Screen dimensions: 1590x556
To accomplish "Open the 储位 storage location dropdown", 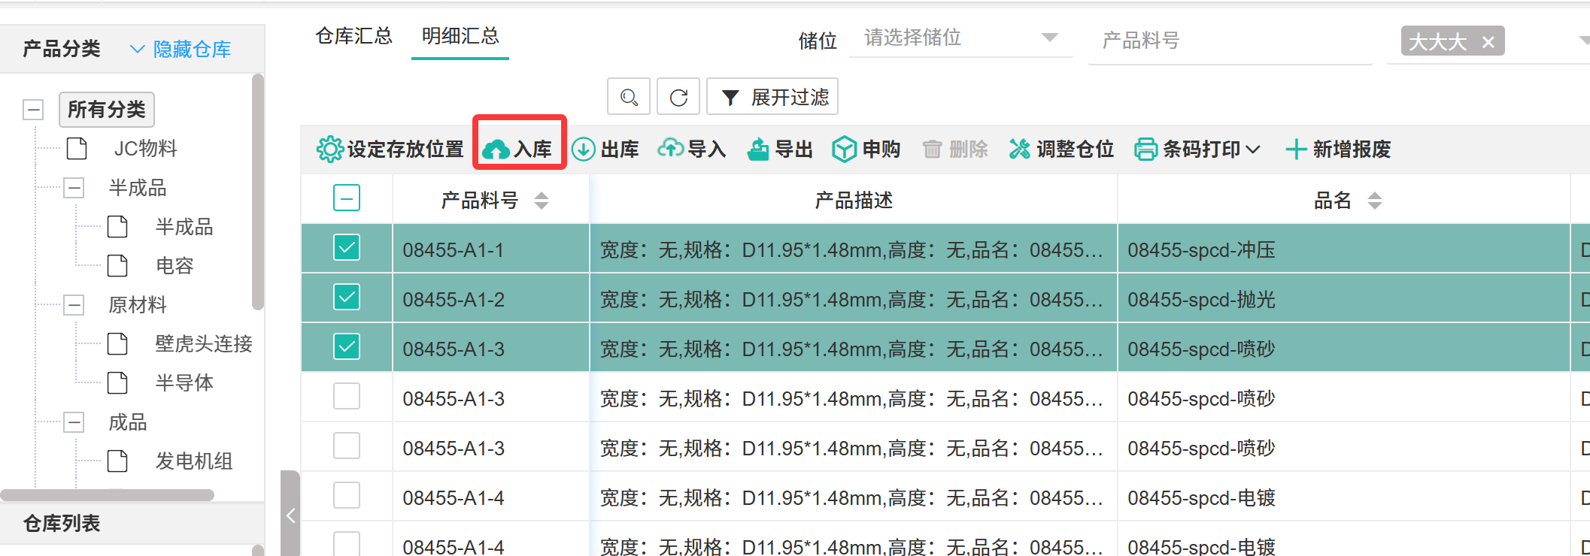I will pos(960,38).
